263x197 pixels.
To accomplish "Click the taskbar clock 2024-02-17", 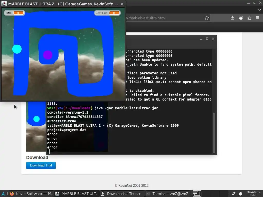I will click(253, 194).
